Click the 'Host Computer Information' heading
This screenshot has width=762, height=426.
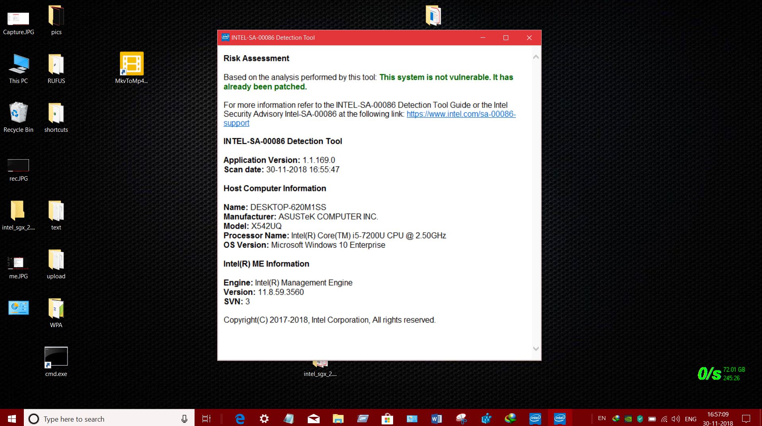pyautogui.click(x=275, y=189)
